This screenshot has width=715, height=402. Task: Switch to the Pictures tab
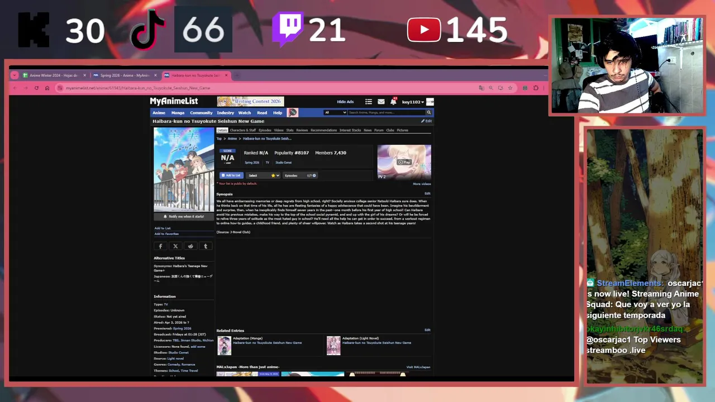coord(402,130)
